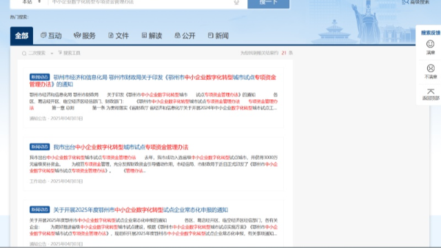441x248 pixels.
Task: Click 工作动态 · 2025年04月03日 source line
Action: click(x=56, y=181)
